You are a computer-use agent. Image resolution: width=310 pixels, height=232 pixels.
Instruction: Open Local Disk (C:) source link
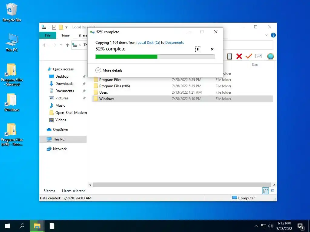pos(149,42)
